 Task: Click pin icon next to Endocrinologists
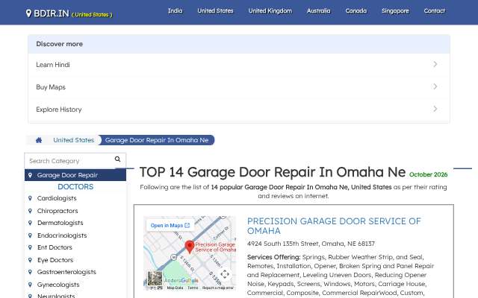(30, 235)
